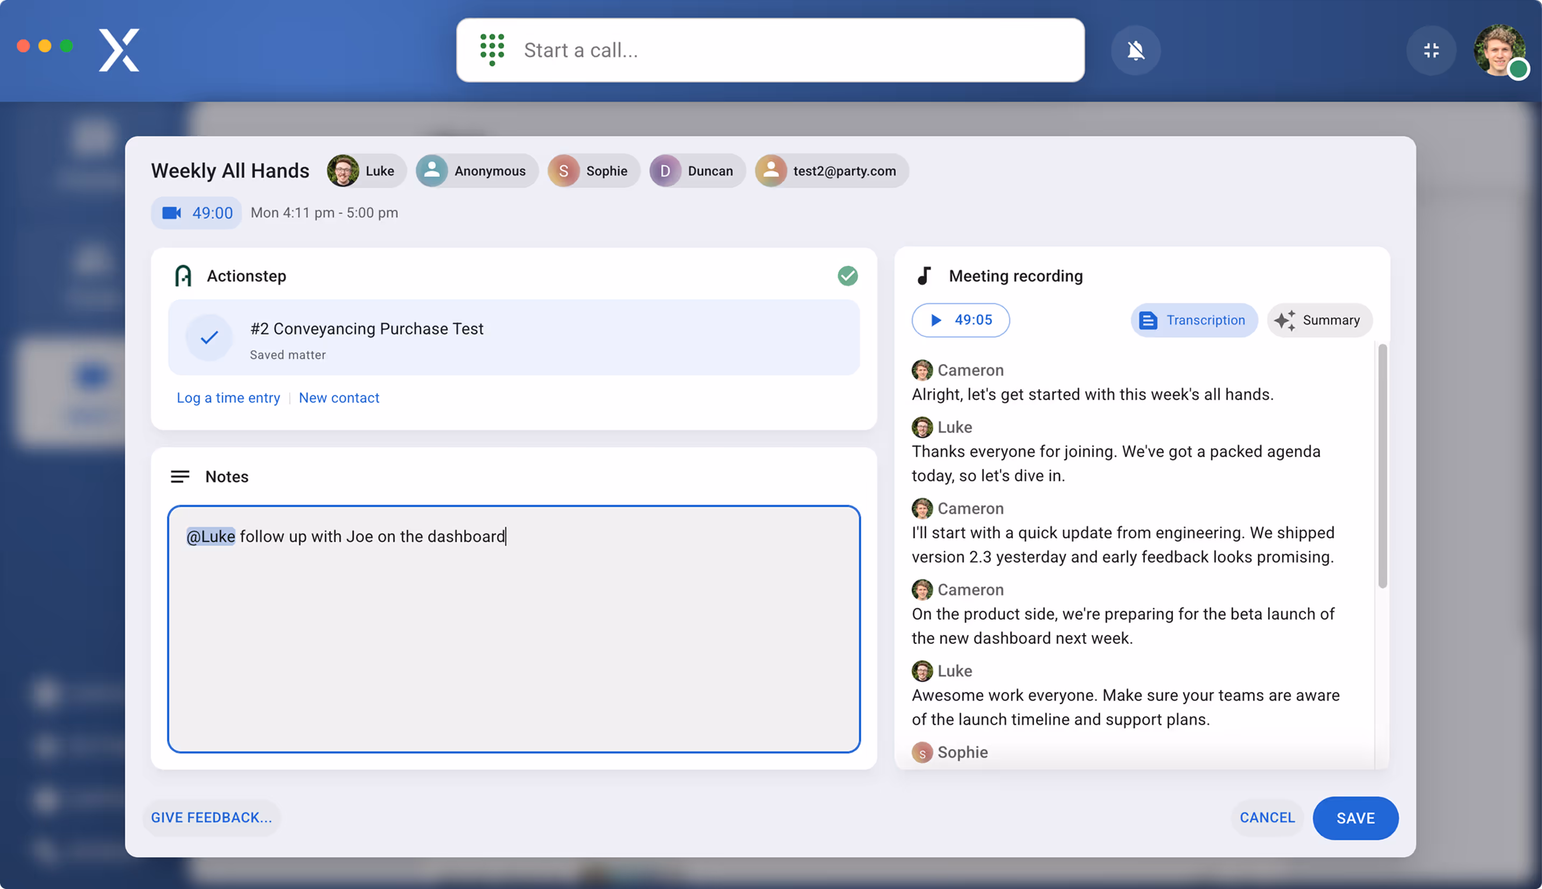
Task: Play the 49:05 meeting recording
Action: click(961, 320)
